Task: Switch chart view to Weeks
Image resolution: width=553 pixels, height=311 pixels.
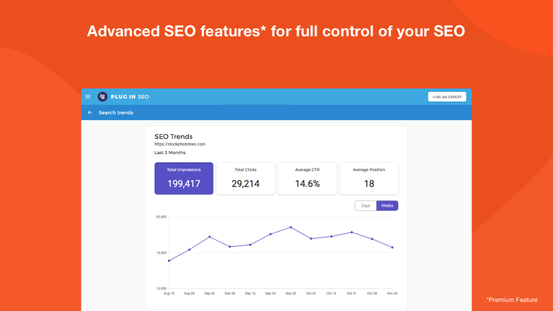Action: click(387, 205)
